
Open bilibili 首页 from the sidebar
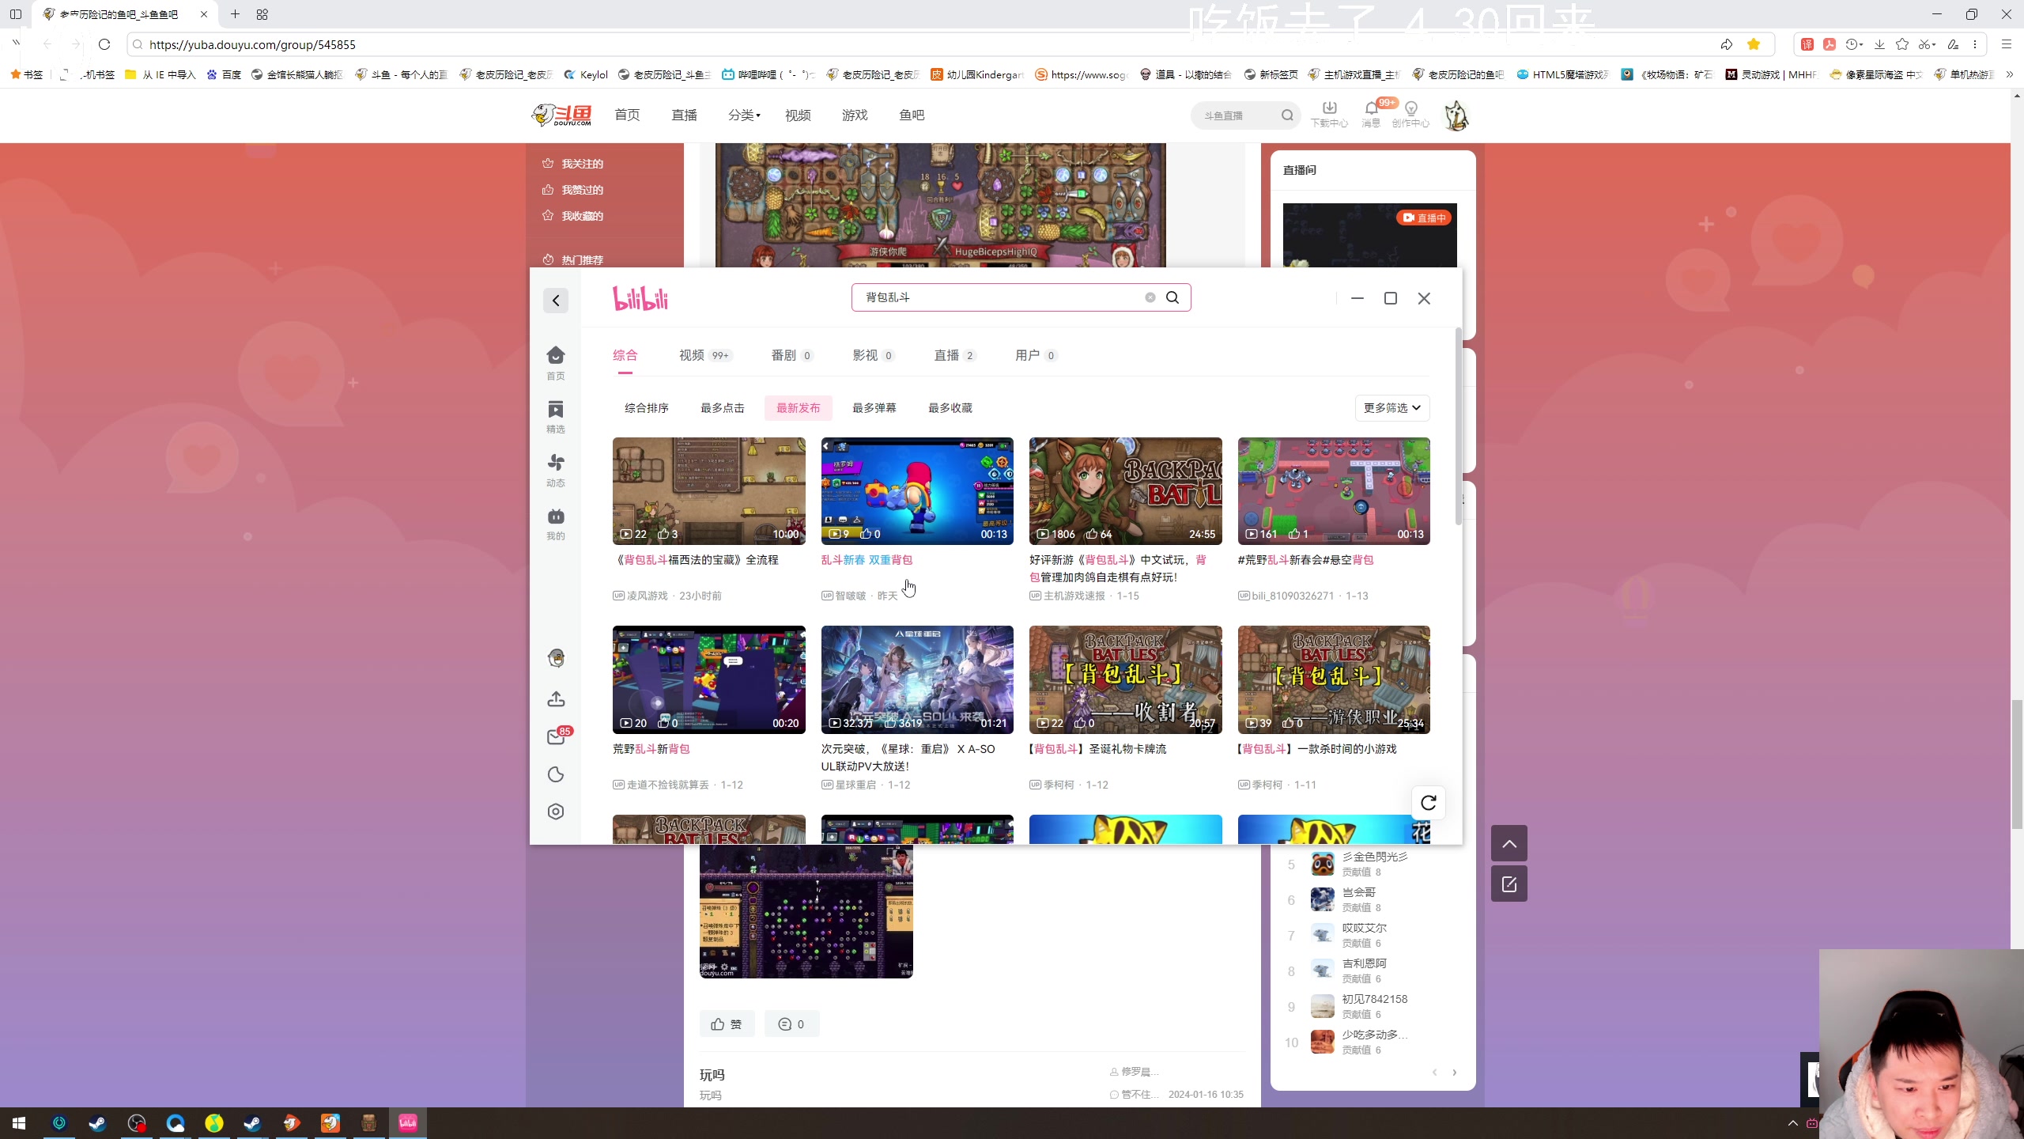[x=556, y=363]
